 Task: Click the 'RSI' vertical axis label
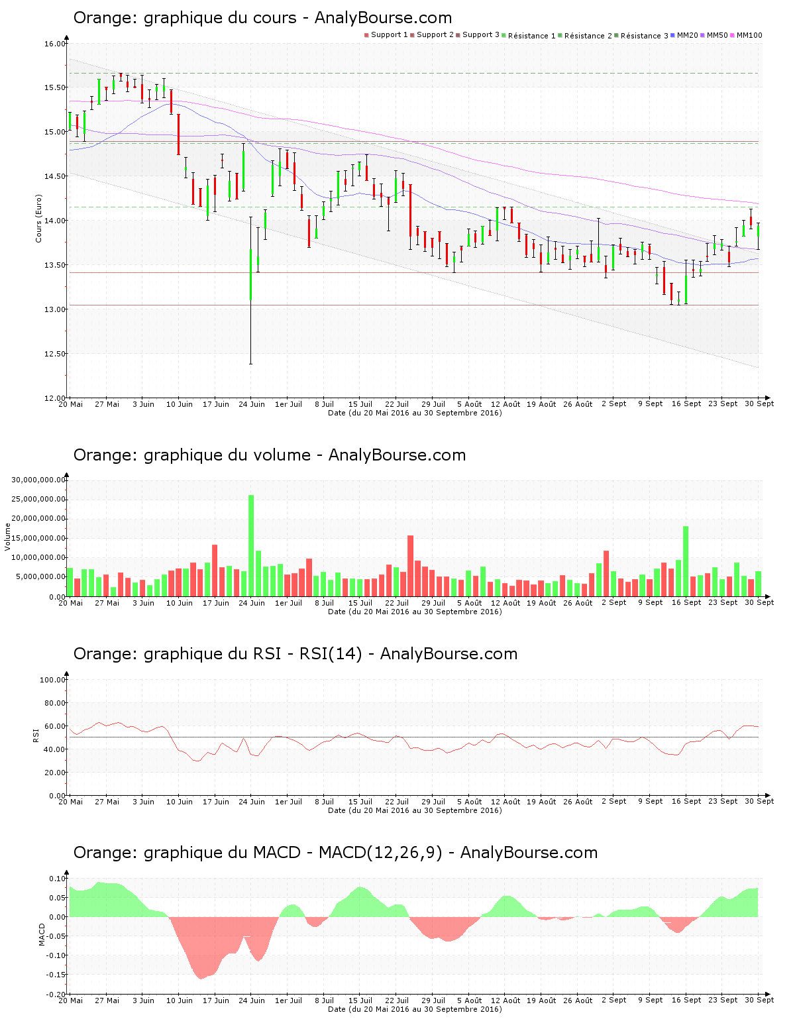pos(36,735)
